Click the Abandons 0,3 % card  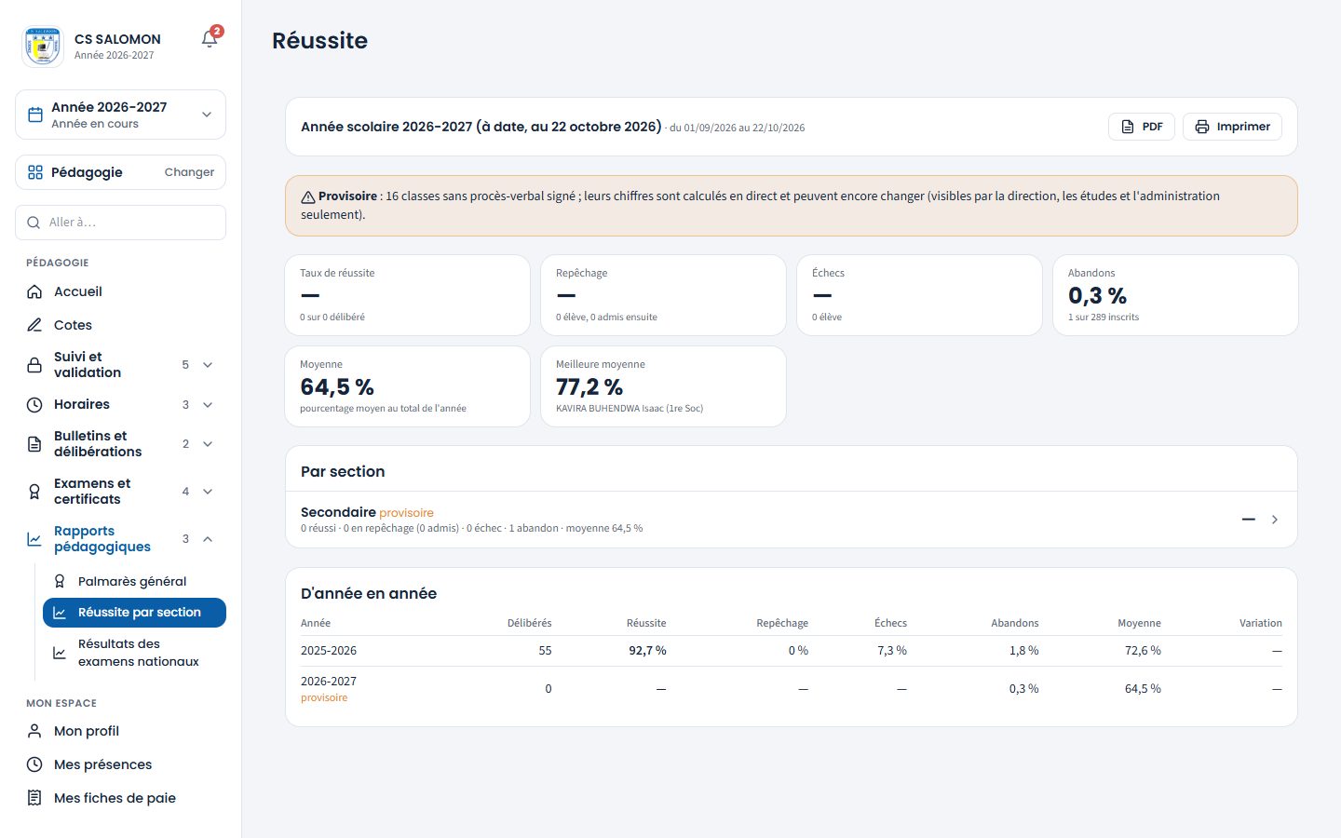tap(1175, 295)
